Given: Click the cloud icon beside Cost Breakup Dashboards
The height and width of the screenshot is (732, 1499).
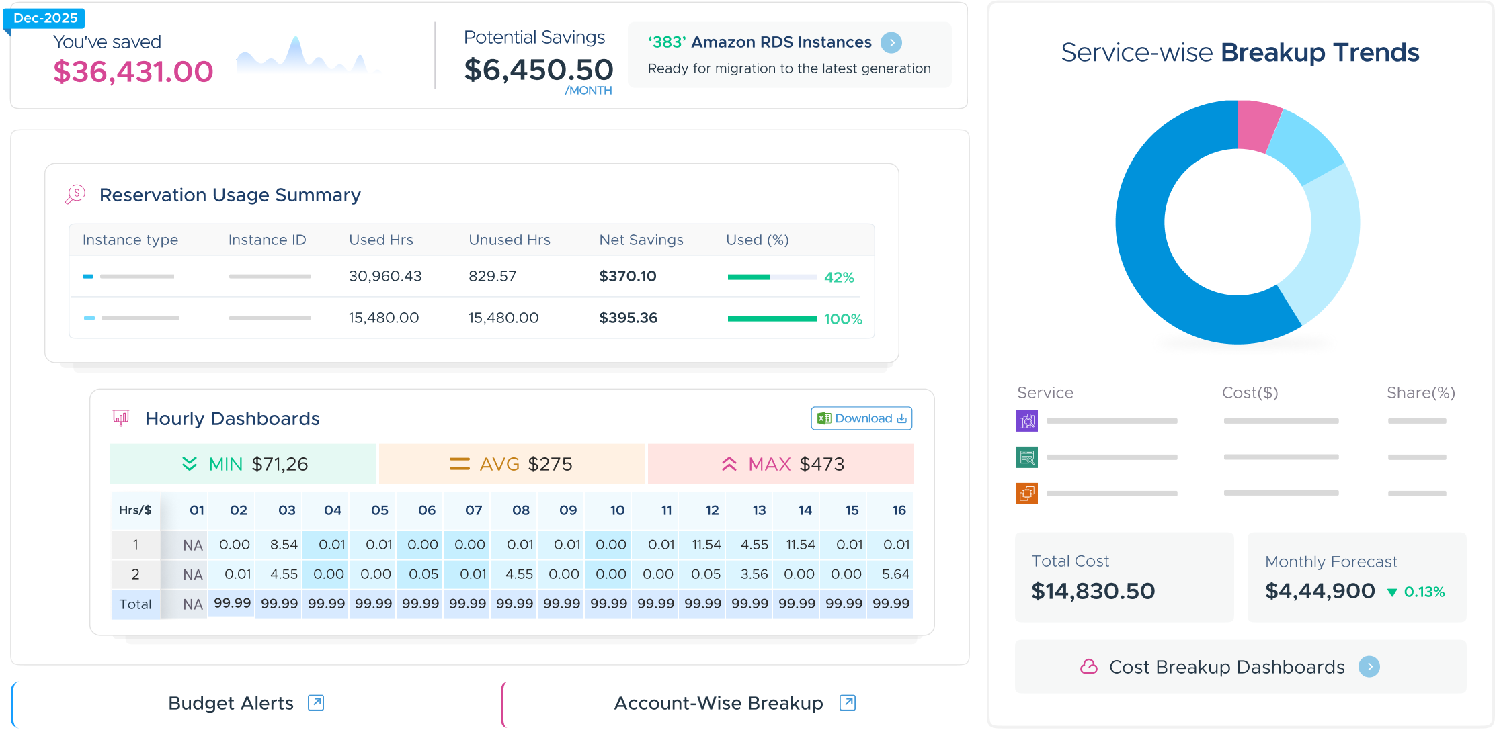Looking at the screenshot, I should [x=1088, y=667].
